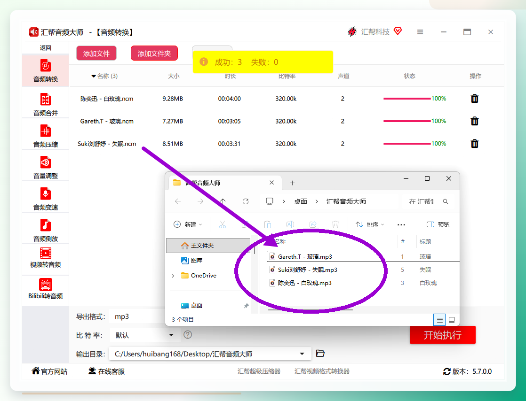Click Explorer share icon
Viewport: 526px width, 401px height.
point(313,224)
